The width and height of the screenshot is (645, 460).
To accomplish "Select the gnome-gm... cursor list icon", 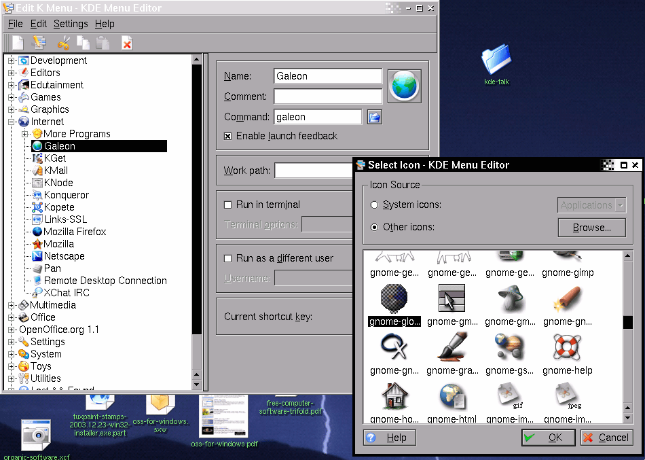I will [x=452, y=305].
